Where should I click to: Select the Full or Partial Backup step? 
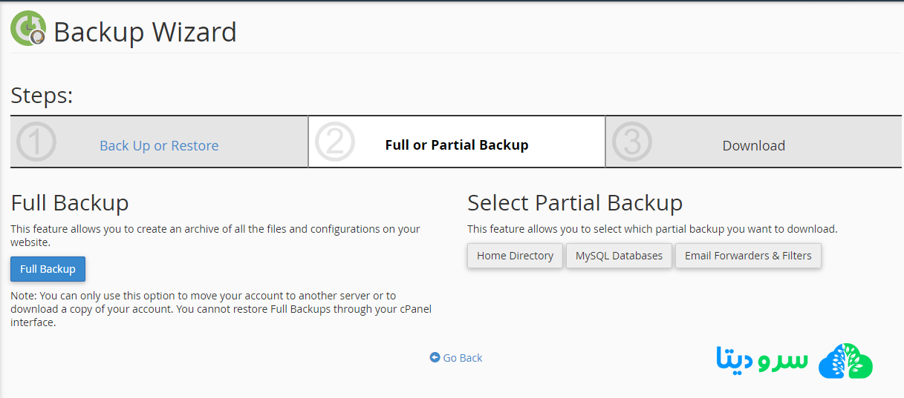pyautogui.click(x=457, y=145)
